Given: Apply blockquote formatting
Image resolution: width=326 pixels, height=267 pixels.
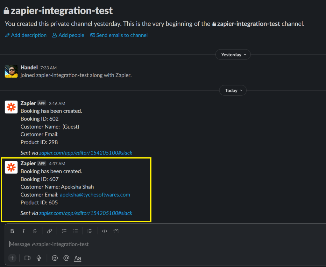Looking at the screenshot, I should [x=90, y=231].
